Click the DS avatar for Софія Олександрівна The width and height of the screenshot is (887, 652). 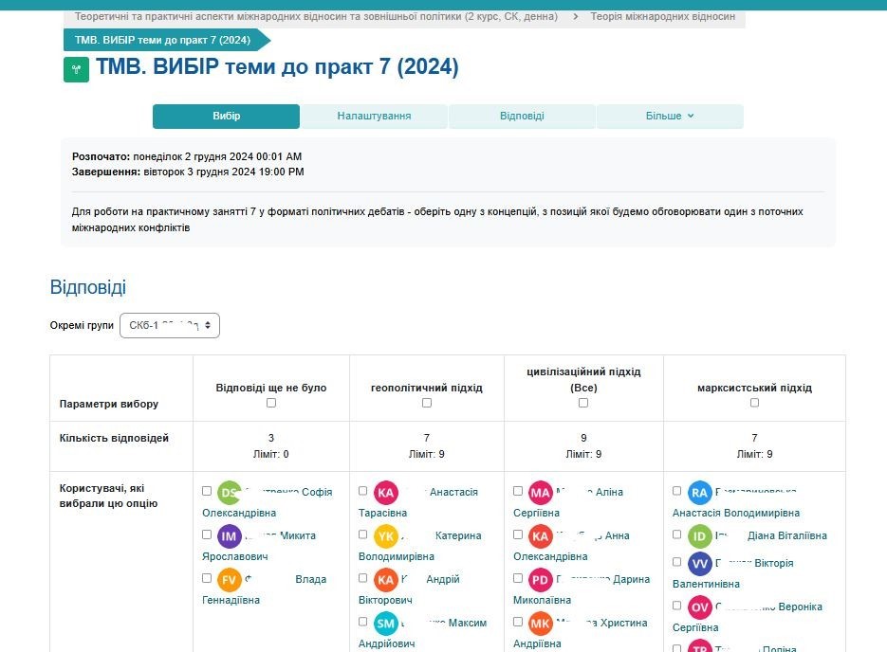tap(230, 493)
